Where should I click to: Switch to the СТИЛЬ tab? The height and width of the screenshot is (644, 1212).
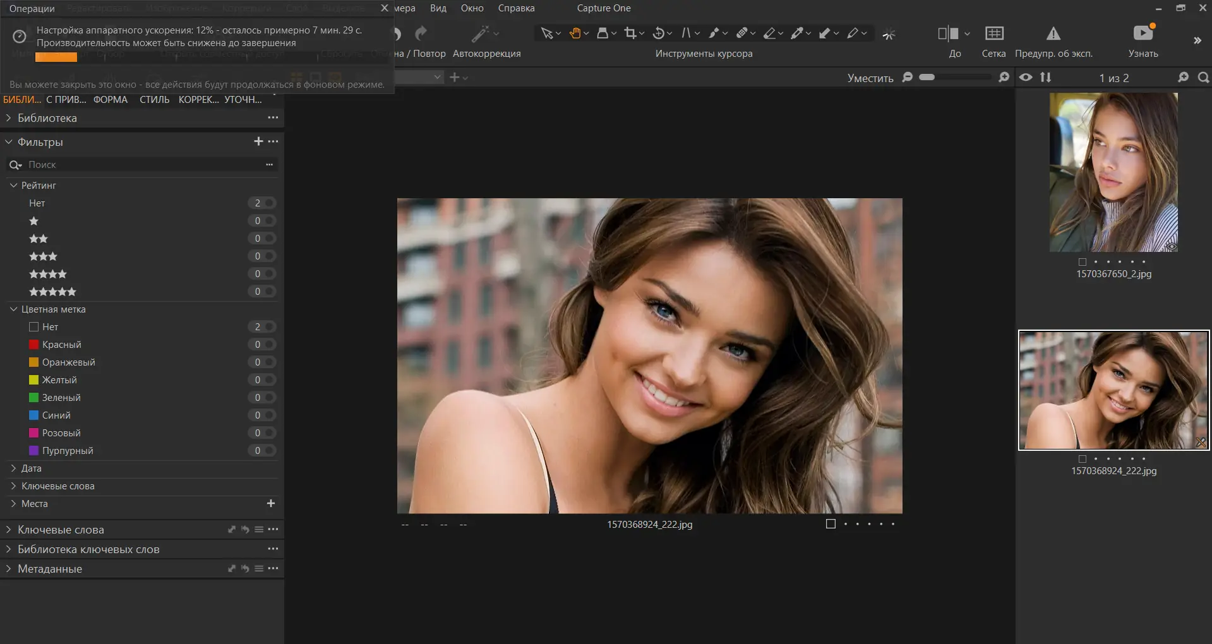tap(154, 99)
